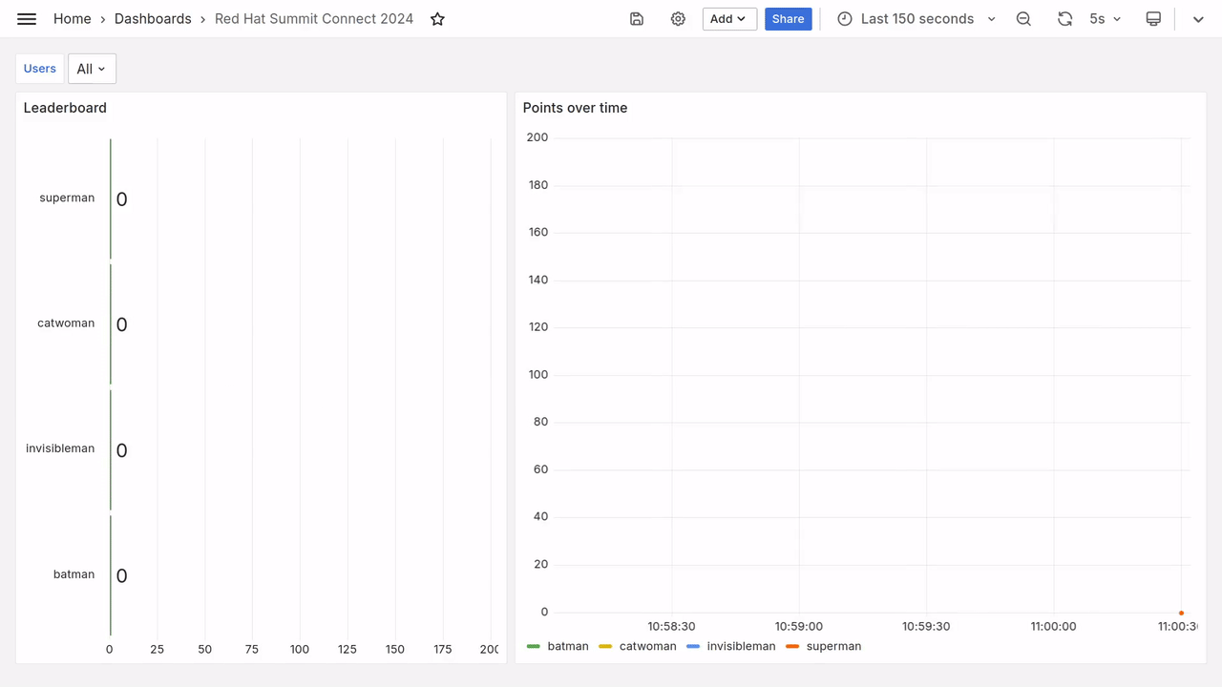Open the 5s refresh interval dropdown
Viewport: 1222px width, 687px height.
point(1106,19)
